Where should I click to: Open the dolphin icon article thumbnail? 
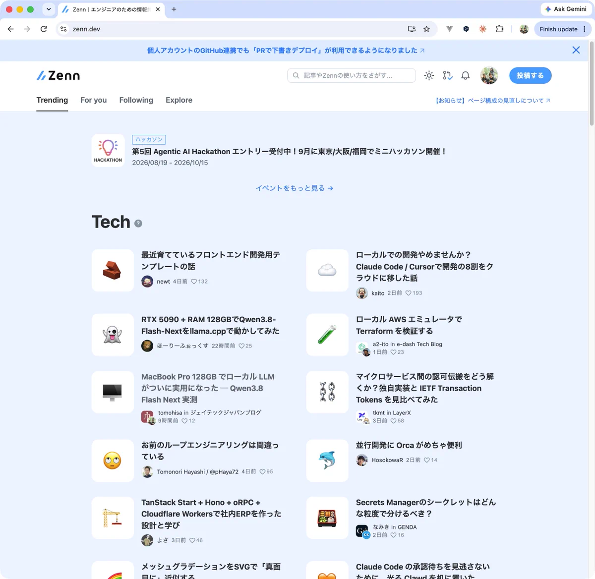[327, 461]
